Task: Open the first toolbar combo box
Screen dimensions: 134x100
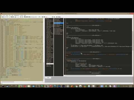Action: click(35, 17)
